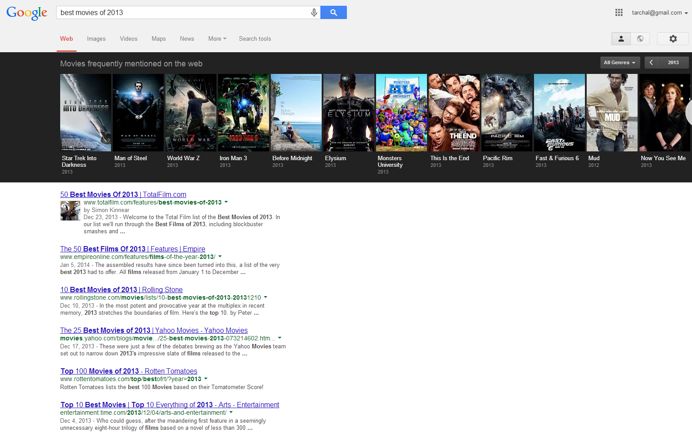Viewport: 692px width, 436px height.
Task: Expand the All Genres dropdown
Action: 619,62
